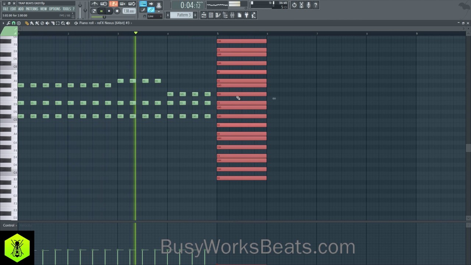This screenshot has width=471, height=265.
Task: Open the help question mark menu
Action: click(73, 9)
